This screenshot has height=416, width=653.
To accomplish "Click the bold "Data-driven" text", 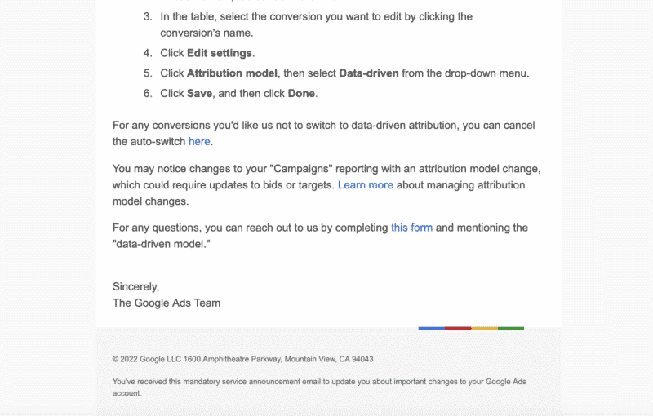I will coord(369,73).
